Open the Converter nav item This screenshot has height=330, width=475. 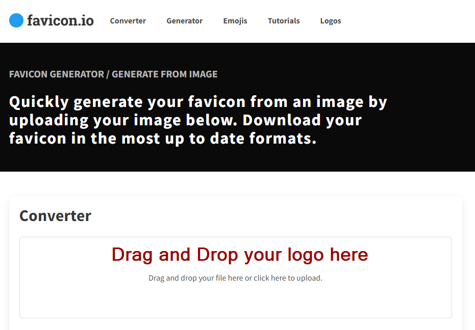128,21
